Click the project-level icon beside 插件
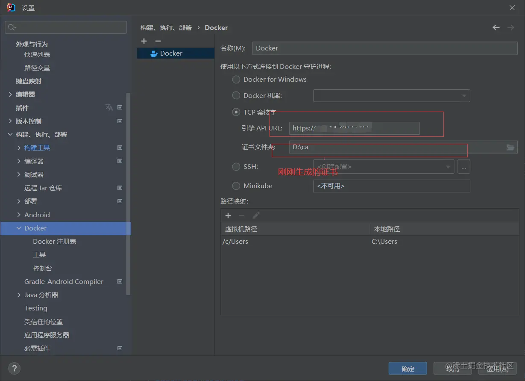 [x=120, y=108]
